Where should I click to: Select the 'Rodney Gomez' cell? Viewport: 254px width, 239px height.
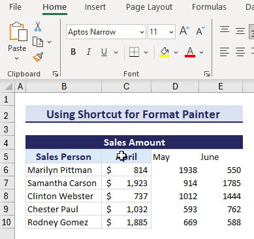point(63,222)
